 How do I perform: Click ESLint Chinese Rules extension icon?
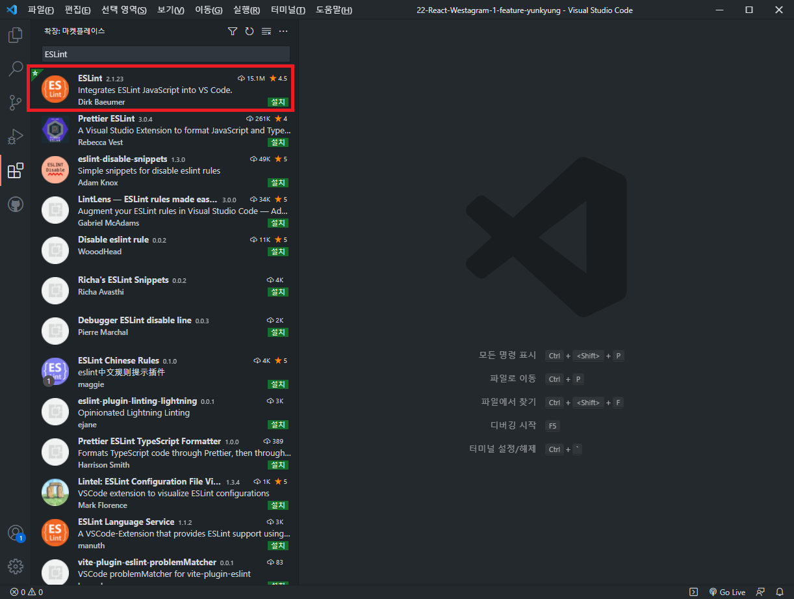click(55, 372)
